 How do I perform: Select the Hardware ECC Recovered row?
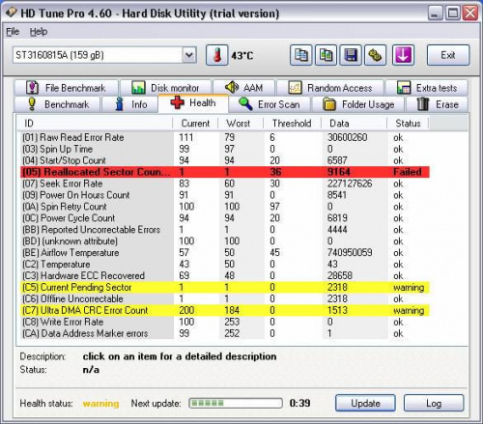(x=224, y=275)
